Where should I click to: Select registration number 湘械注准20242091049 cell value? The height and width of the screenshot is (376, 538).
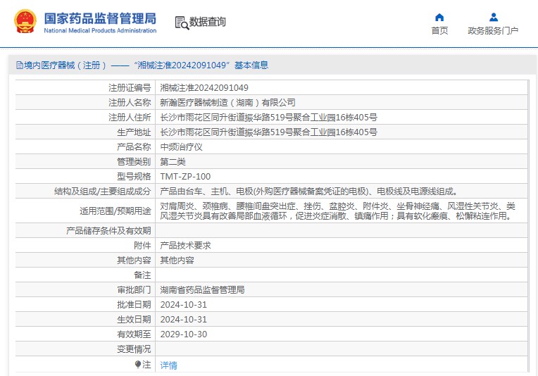(x=204, y=88)
